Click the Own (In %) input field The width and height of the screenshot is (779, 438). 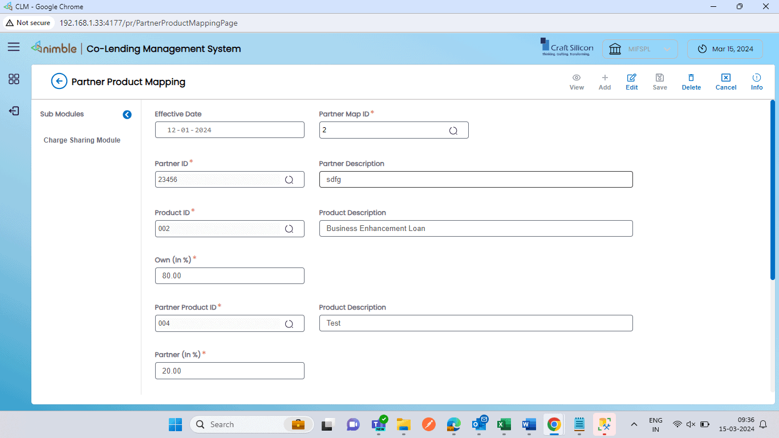pos(229,276)
